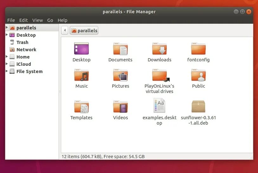
Task: Select Network label in sidebar
Action: pyautogui.click(x=26, y=50)
